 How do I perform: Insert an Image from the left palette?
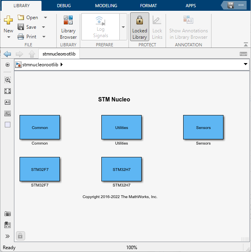8,113
